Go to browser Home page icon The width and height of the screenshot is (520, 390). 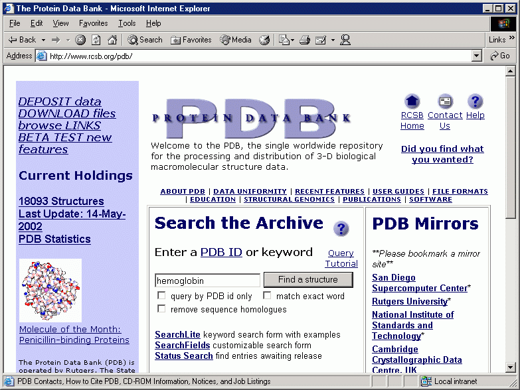point(112,40)
